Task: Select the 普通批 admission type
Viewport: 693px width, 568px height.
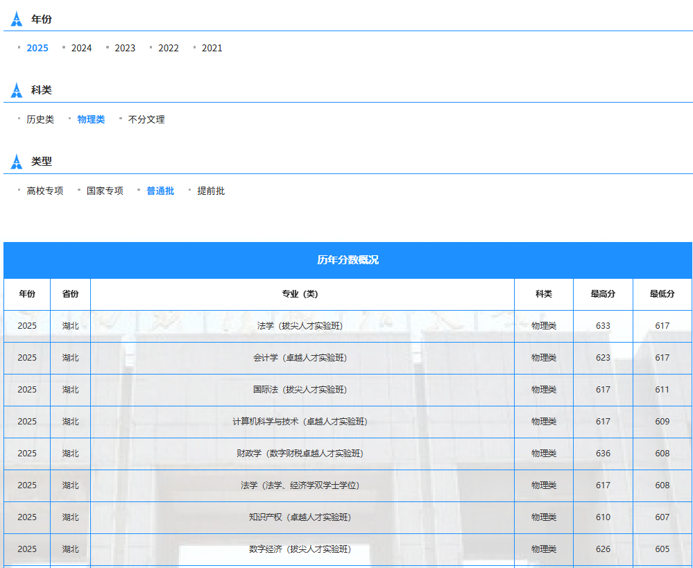Action: (160, 191)
